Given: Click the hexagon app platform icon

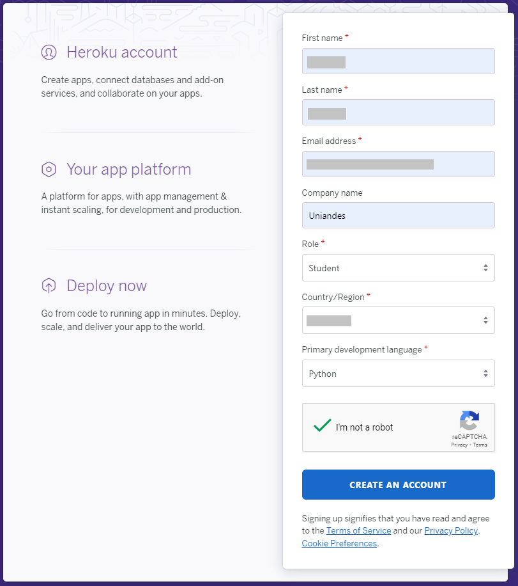Looking at the screenshot, I should point(49,170).
